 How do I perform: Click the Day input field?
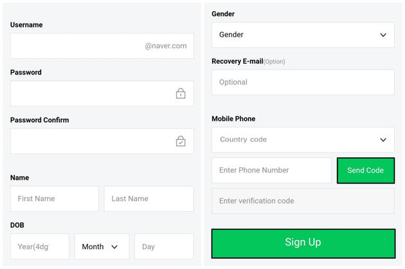tap(164, 247)
